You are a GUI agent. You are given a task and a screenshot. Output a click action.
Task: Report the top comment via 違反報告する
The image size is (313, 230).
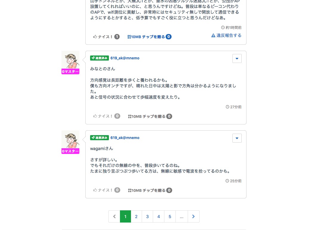(226, 35)
